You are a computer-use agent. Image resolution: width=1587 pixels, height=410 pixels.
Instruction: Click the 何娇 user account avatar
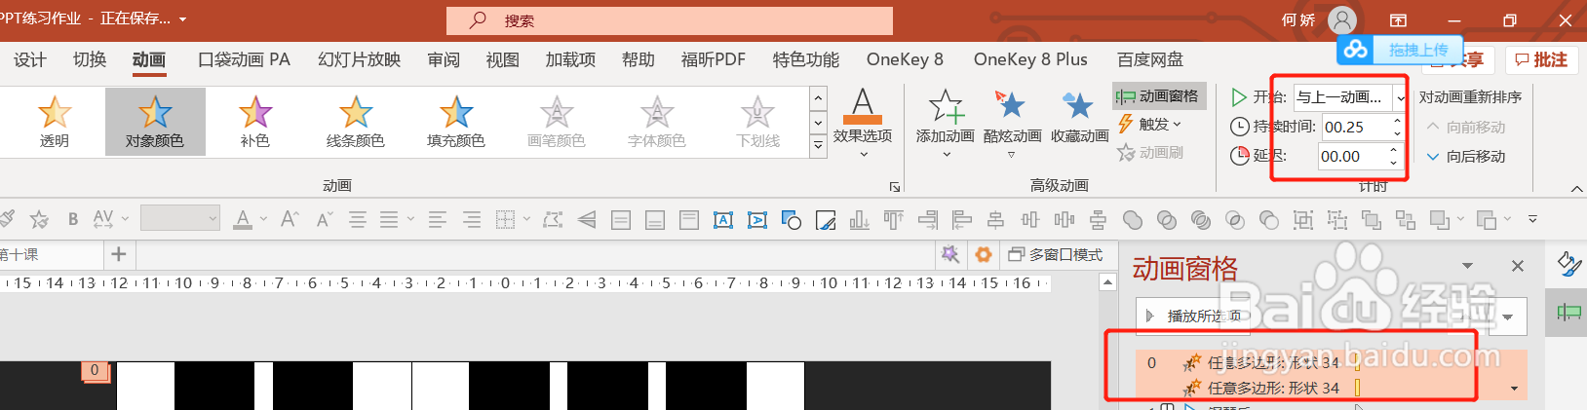[1342, 20]
